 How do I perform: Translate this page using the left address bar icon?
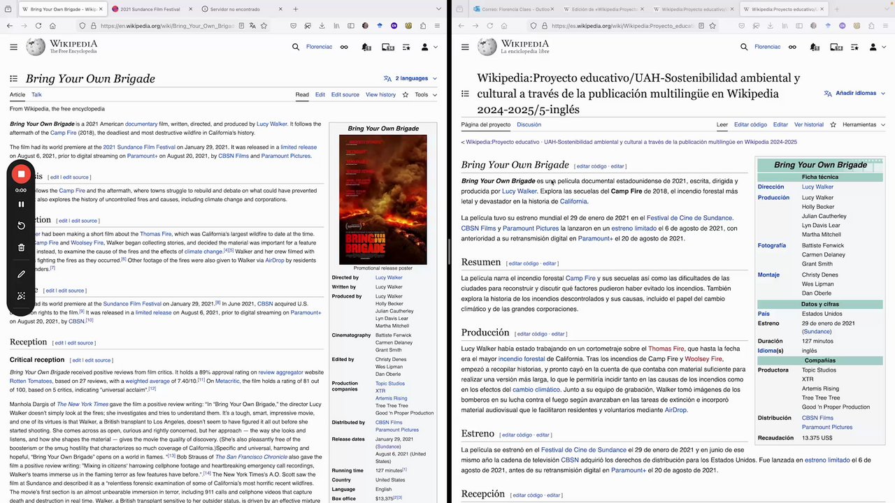pos(252,26)
